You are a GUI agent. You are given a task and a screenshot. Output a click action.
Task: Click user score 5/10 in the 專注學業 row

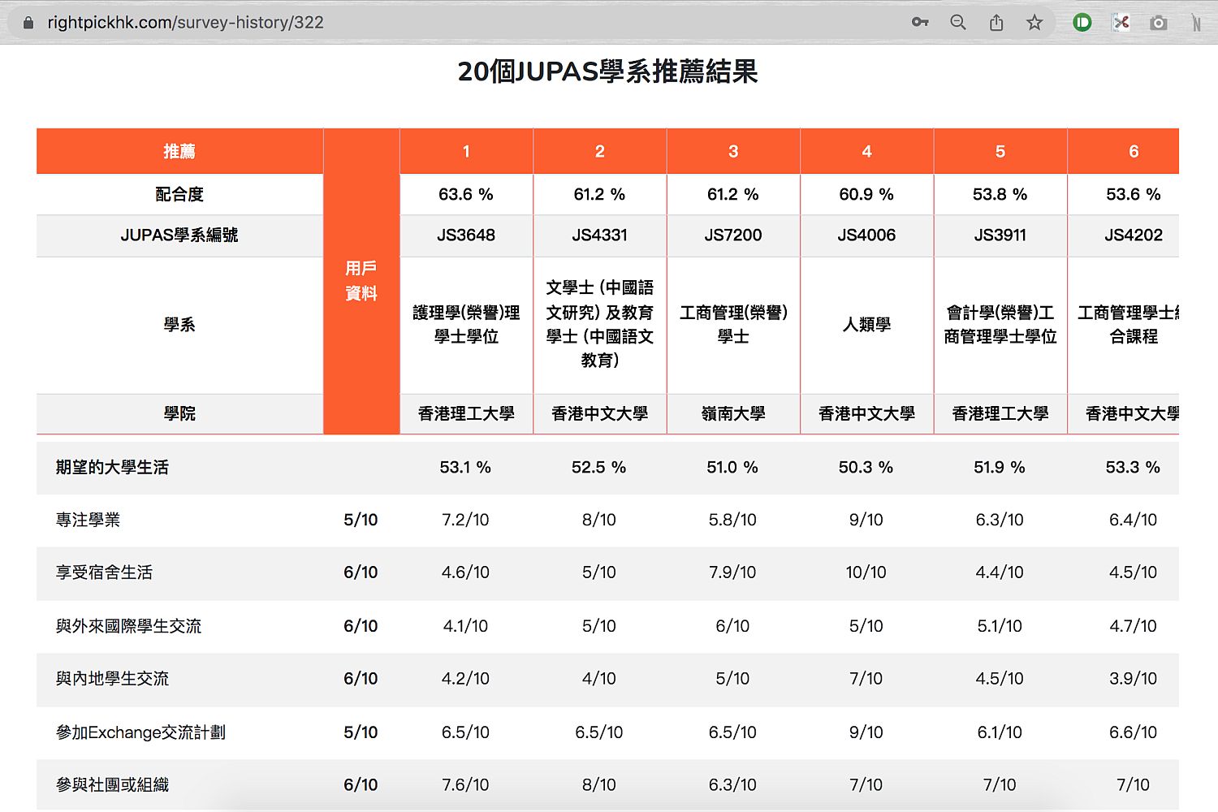(x=361, y=520)
